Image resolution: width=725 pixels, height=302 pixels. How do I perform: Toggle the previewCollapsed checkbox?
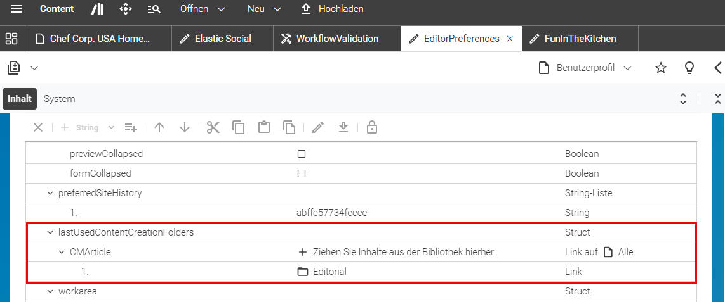(302, 154)
